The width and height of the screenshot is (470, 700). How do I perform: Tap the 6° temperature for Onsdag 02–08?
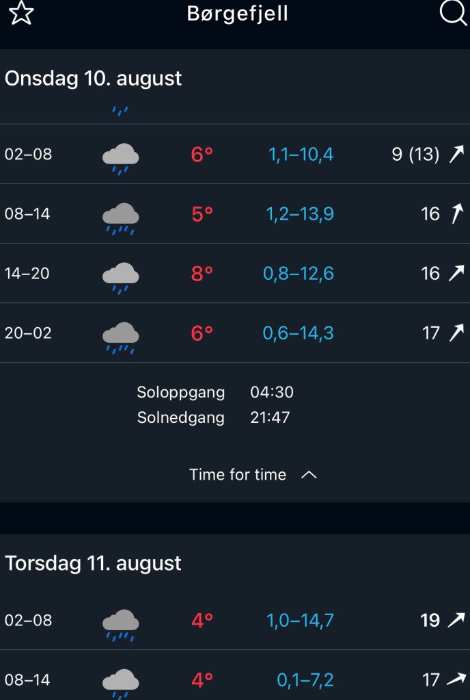click(x=202, y=155)
